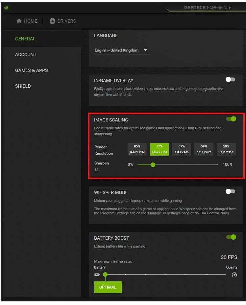Click the maximum frame rate slider handle

(x=105, y=274)
